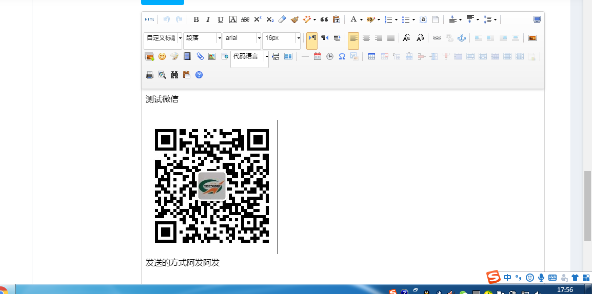Open the multi-image upload icon
The height and width of the screenshot is (294, 592).
pos(149,56)
